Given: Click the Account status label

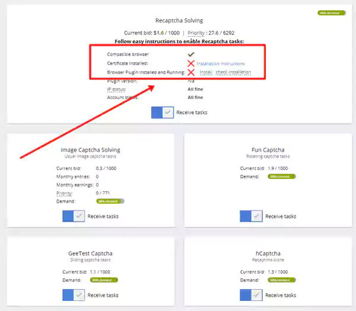Looking at the screenshot, I should pos(123,98).
